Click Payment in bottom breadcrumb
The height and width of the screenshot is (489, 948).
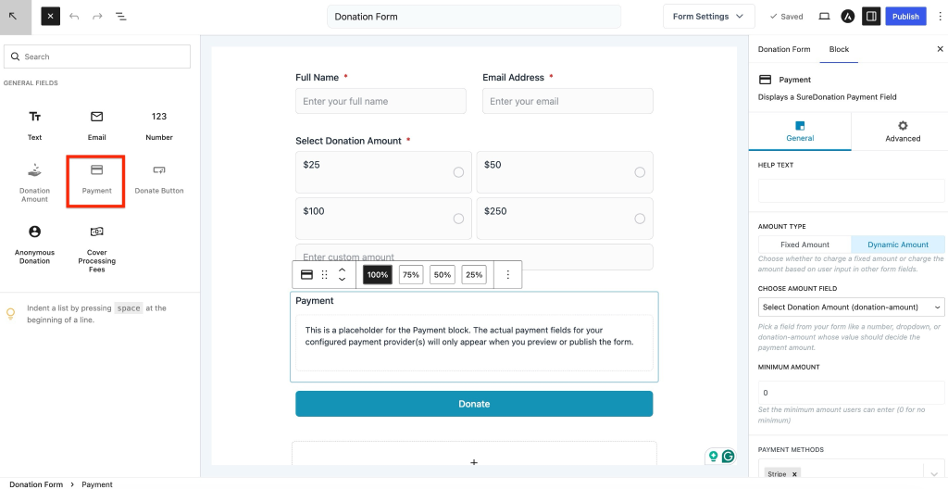[x=97, y=484]
